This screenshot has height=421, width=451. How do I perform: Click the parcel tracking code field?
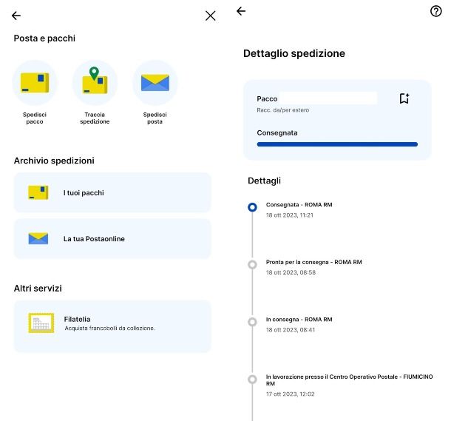coord(328,98)
